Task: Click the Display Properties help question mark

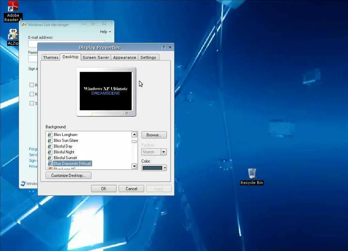Action: coord(163,47)
